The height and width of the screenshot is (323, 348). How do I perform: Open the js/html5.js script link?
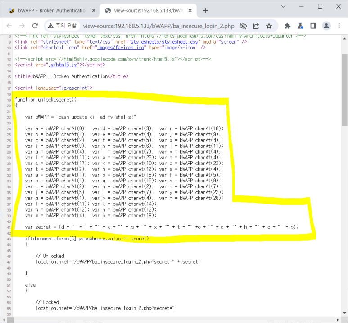(63, 65)
